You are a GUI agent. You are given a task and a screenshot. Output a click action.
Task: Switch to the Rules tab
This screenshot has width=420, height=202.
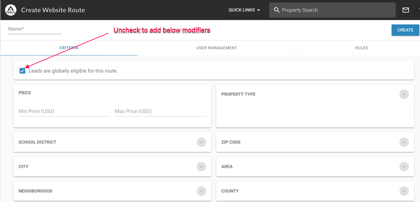[361, 48]
